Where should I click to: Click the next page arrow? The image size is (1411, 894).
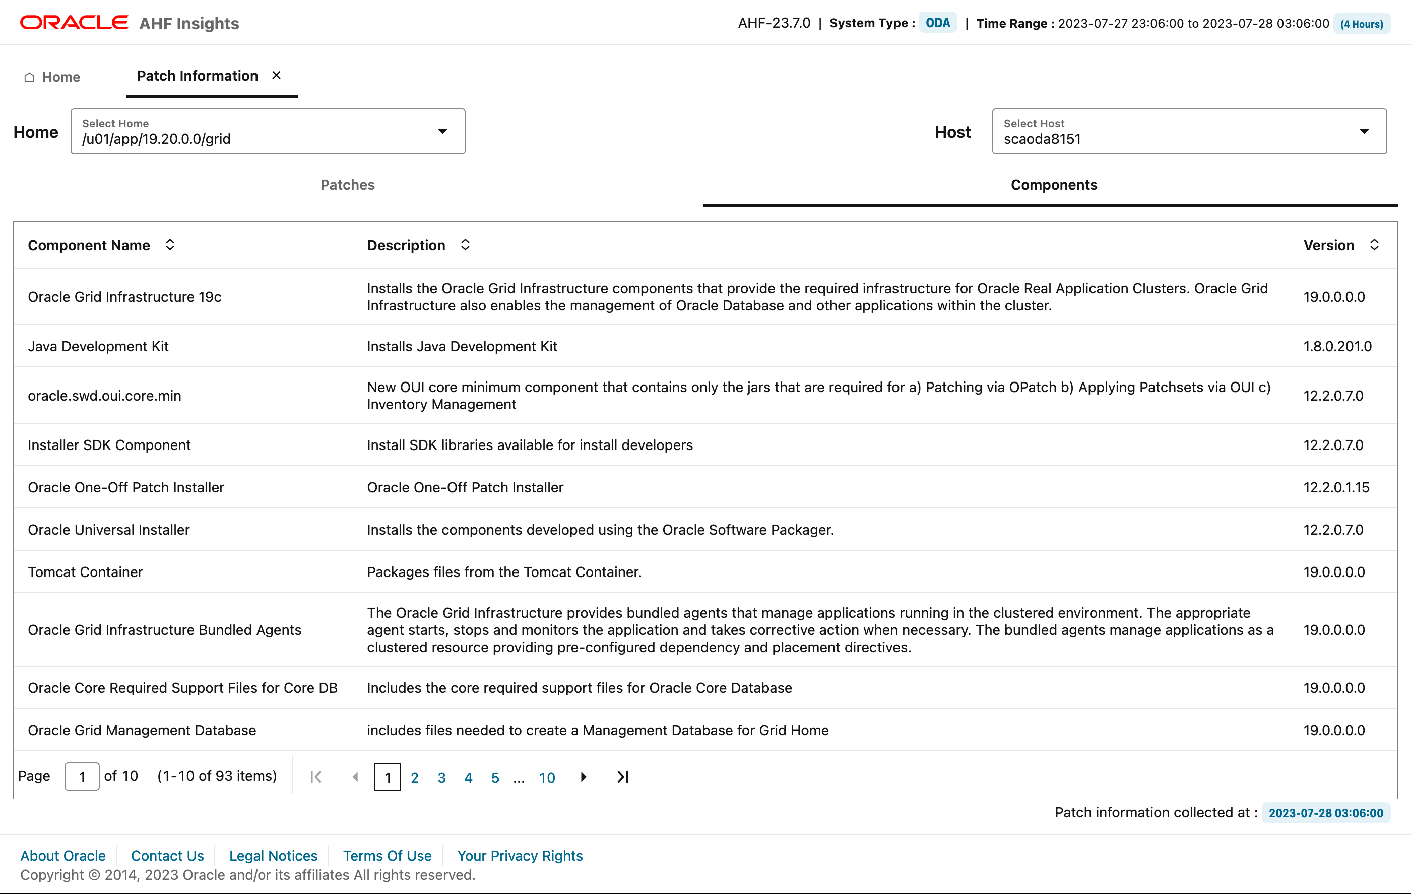click(x=584, y=777)
